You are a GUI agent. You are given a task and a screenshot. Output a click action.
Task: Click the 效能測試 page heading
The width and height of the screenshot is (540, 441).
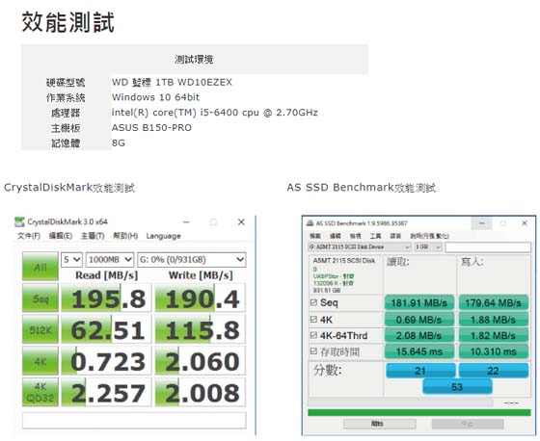(x=68, y=22)
